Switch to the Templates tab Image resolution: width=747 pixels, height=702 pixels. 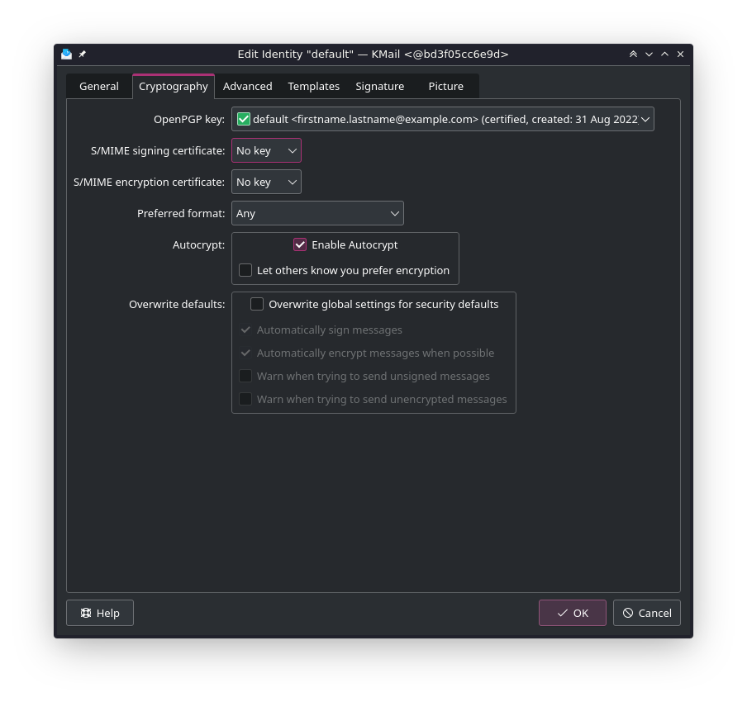(313, 86)
